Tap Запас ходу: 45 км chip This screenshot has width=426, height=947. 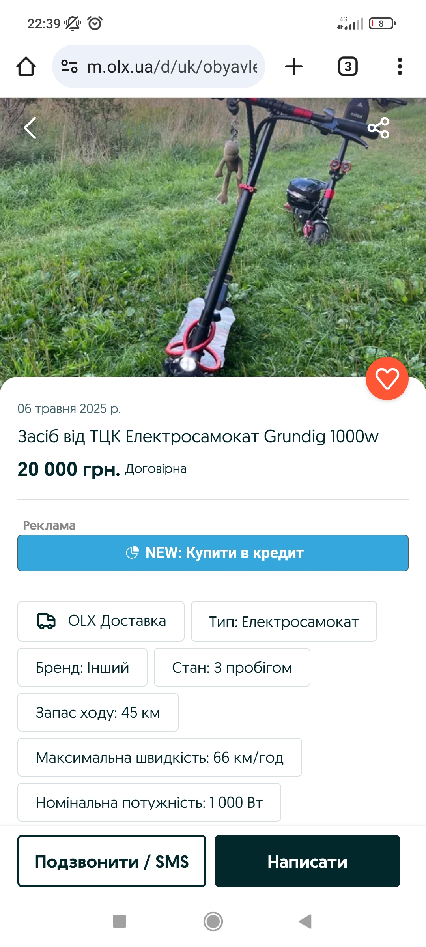click(x=98, y=712)
